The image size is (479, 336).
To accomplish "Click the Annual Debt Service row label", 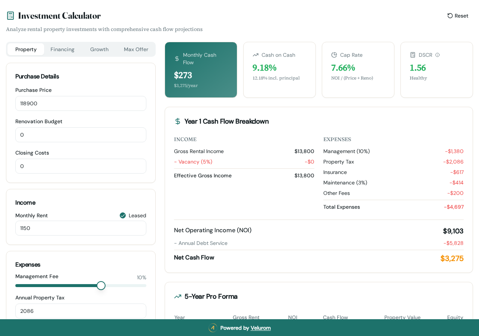I will point(201,243).
